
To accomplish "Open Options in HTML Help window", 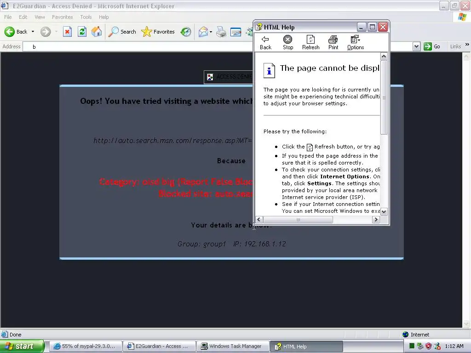I will tap(356, 43).
